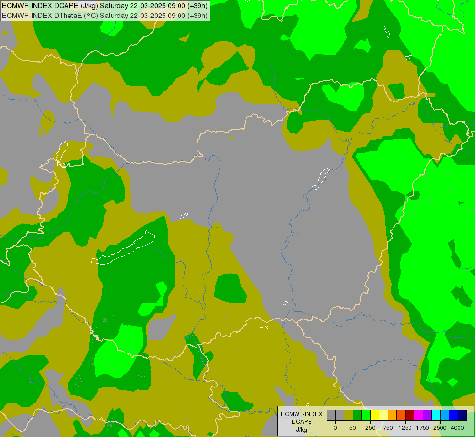The width and height of the screenshot is (475, 437).
Task: Click the ECMWF-INDEX DCAPE title line
Action: click(x=105, y=6)
